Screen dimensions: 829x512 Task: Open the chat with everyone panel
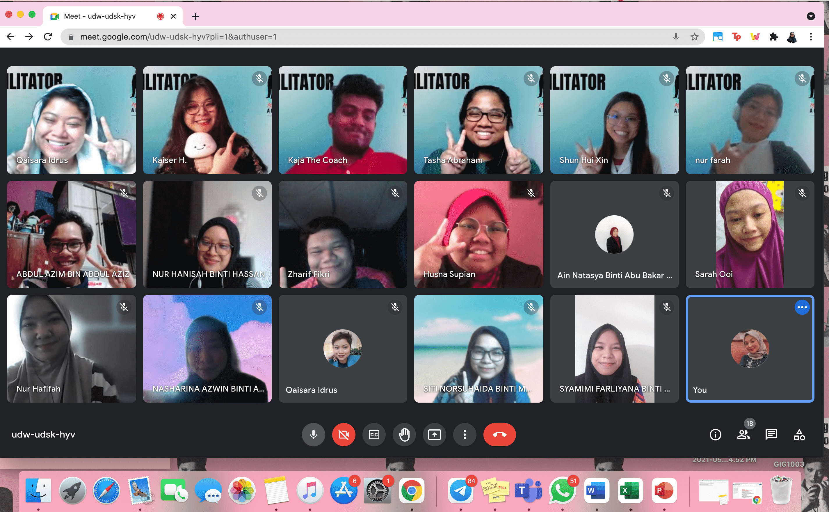click(771, 434)
